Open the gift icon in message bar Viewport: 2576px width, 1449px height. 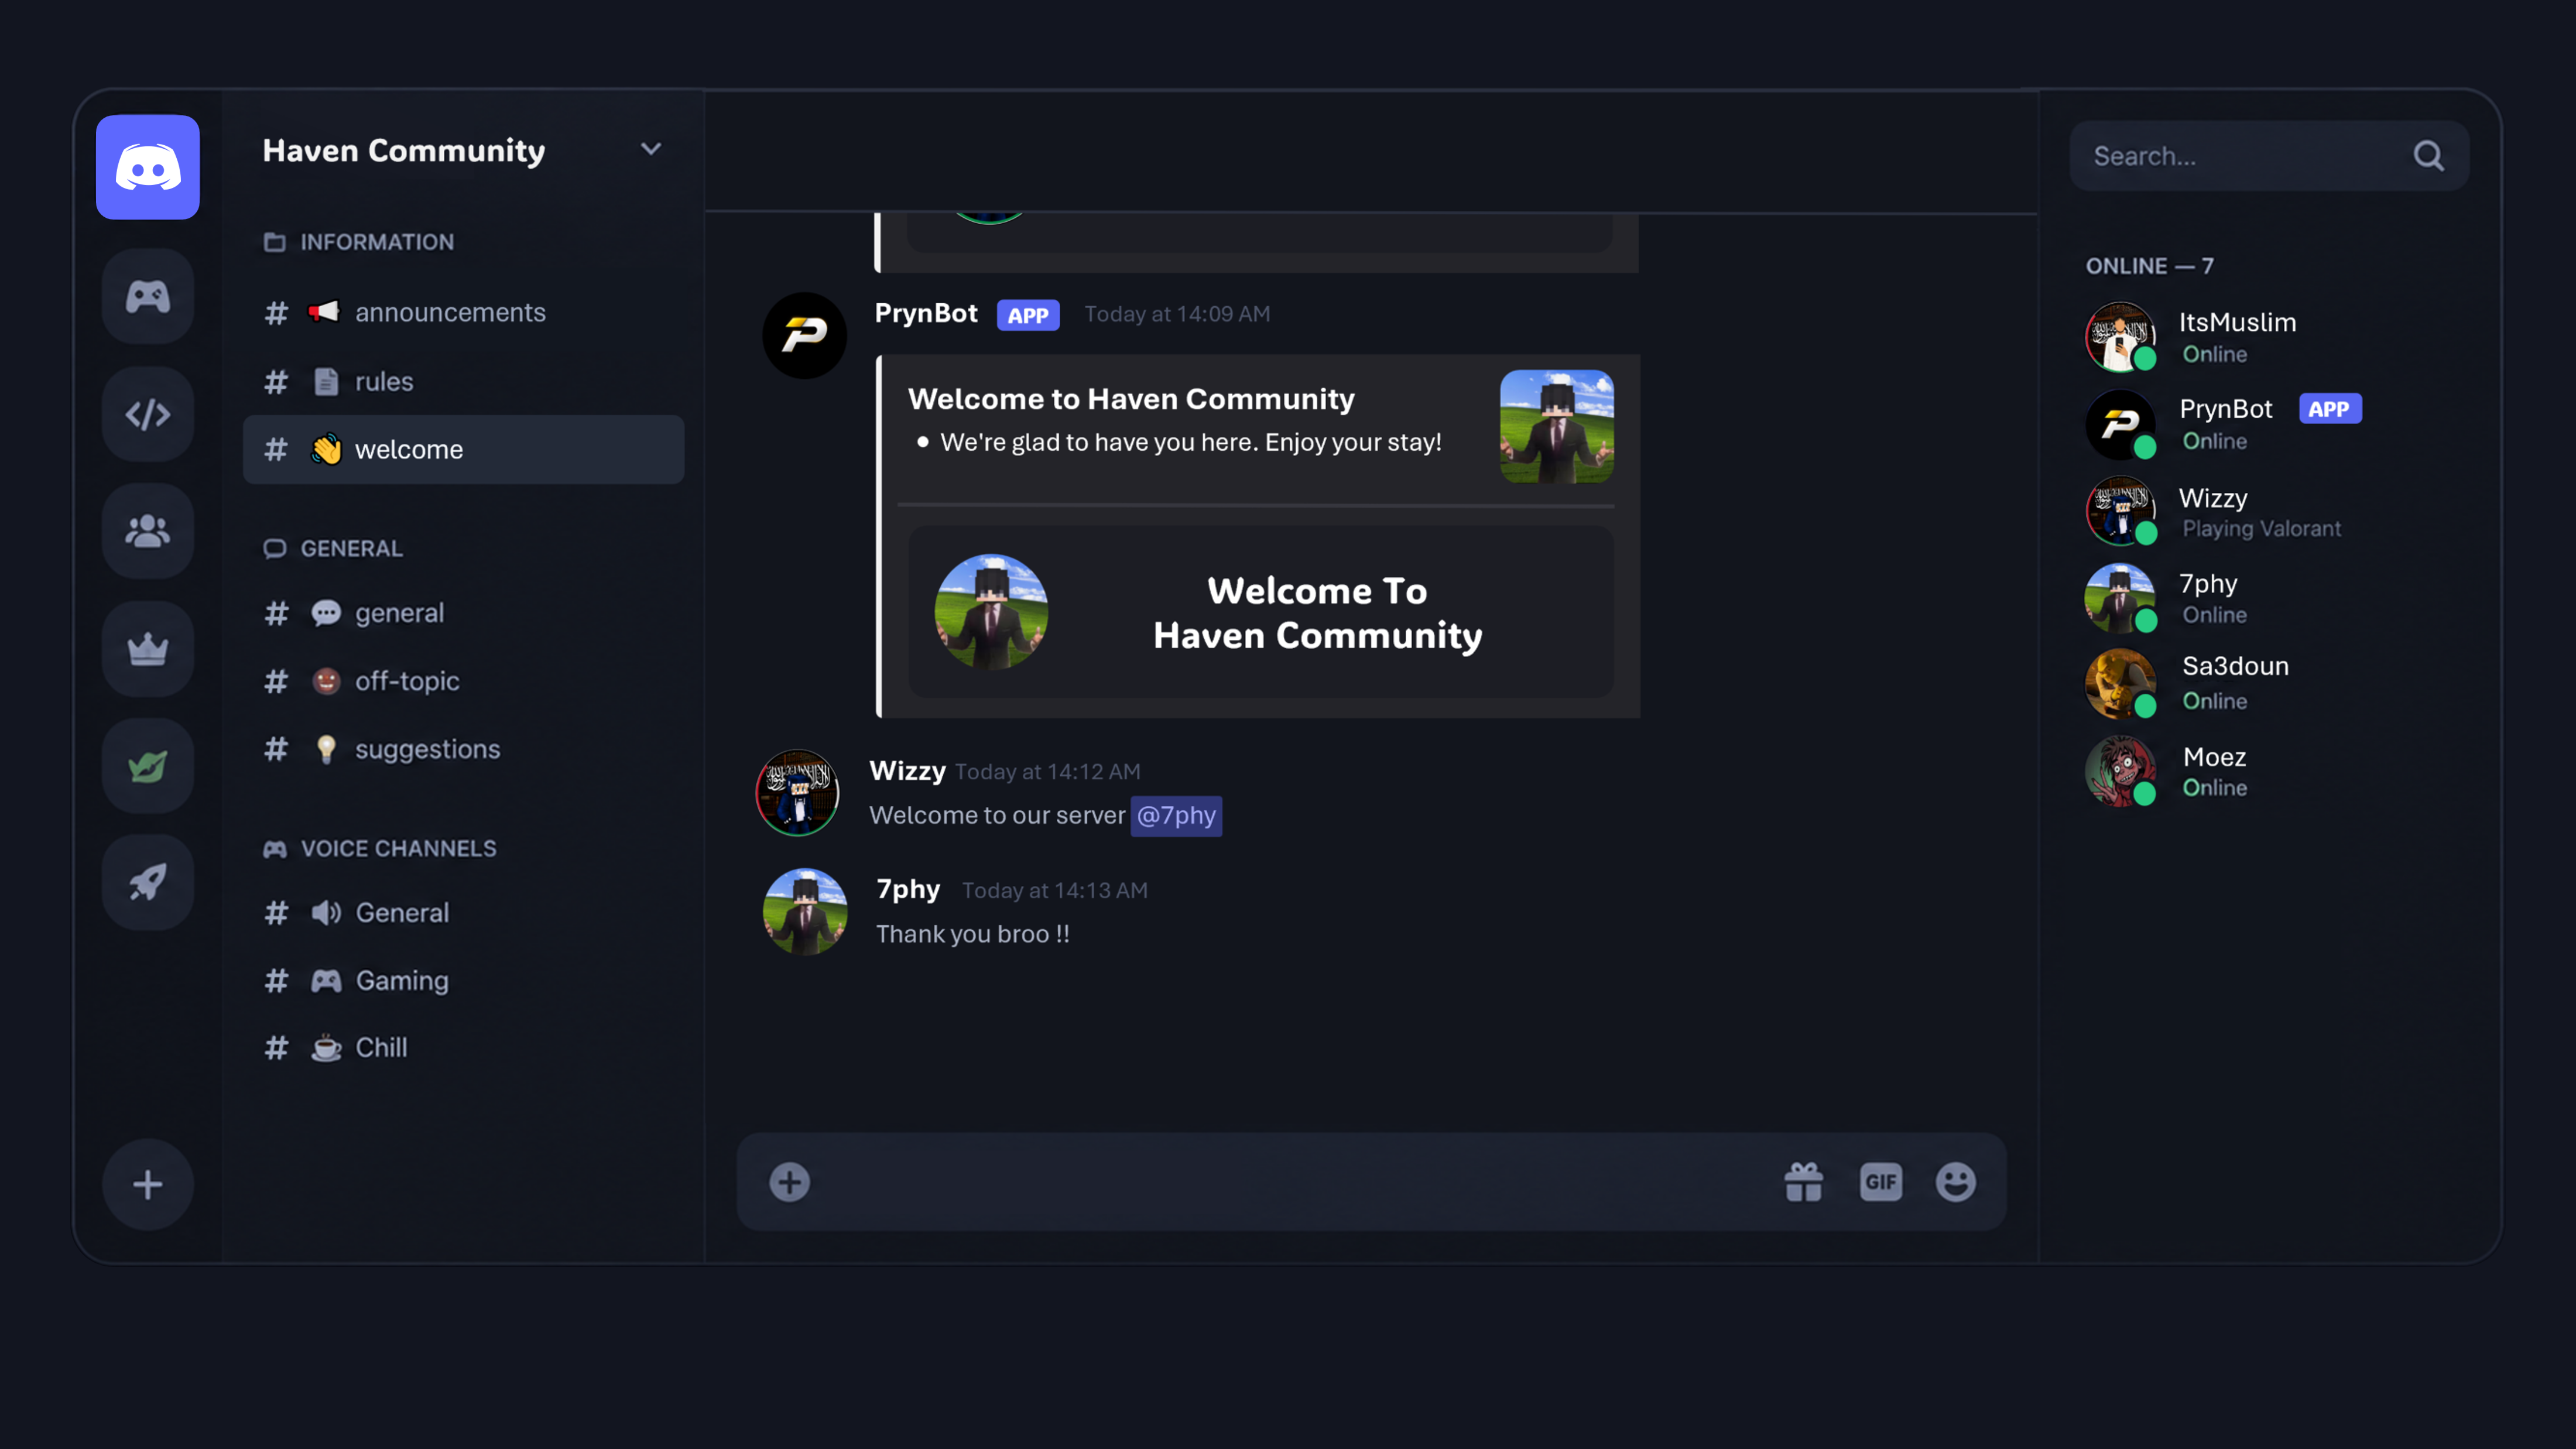pyautogui.click(x=1804, y=1182)
